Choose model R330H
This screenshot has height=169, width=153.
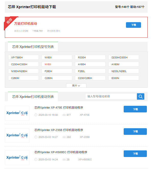[90, 57]
